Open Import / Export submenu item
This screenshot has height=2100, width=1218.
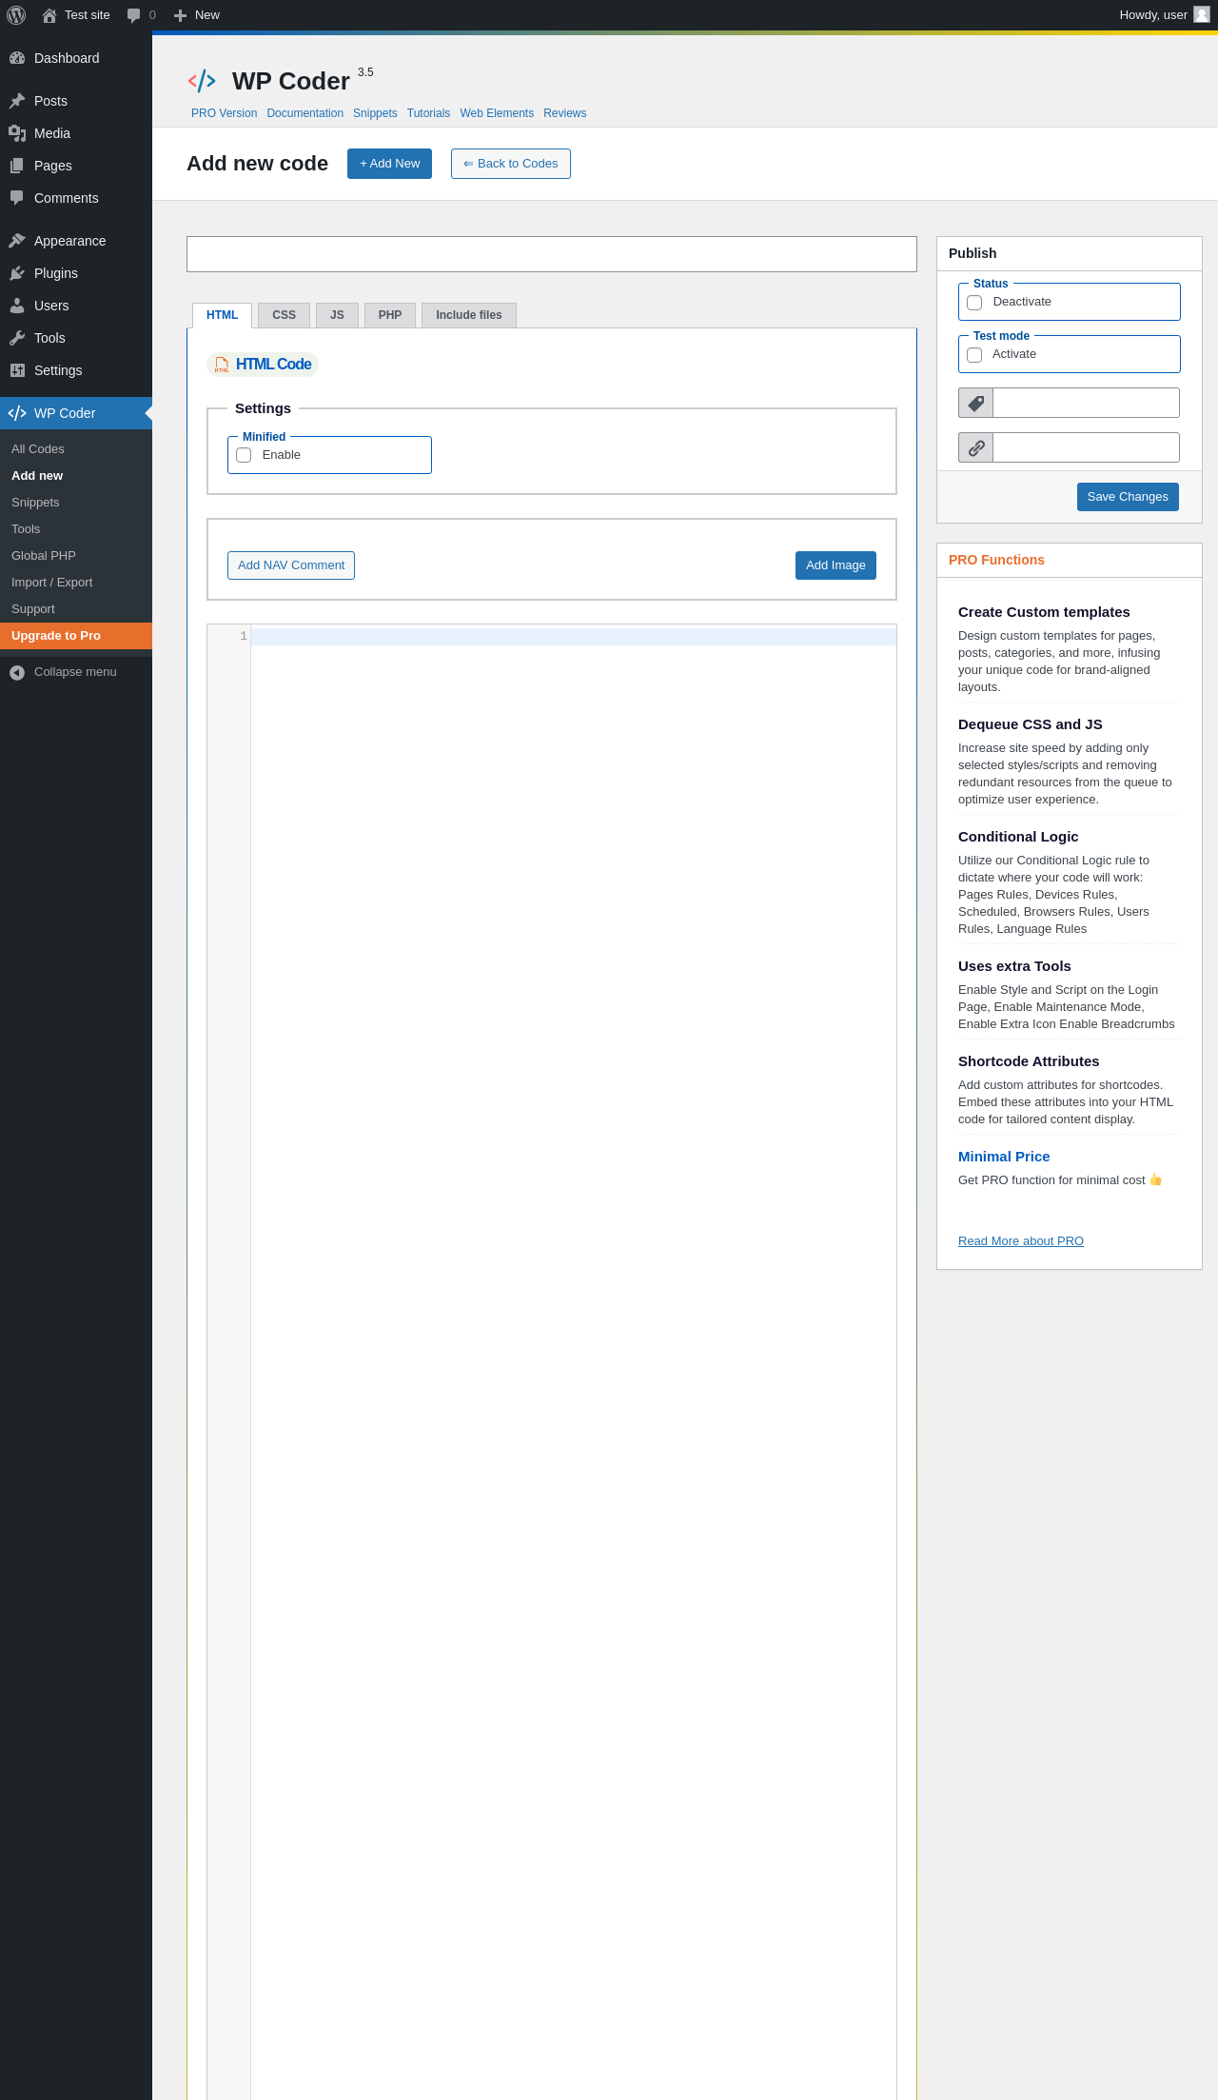76,583
